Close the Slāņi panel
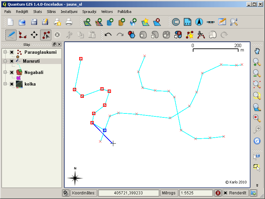265x199 pixels. [x=59, y=44]
